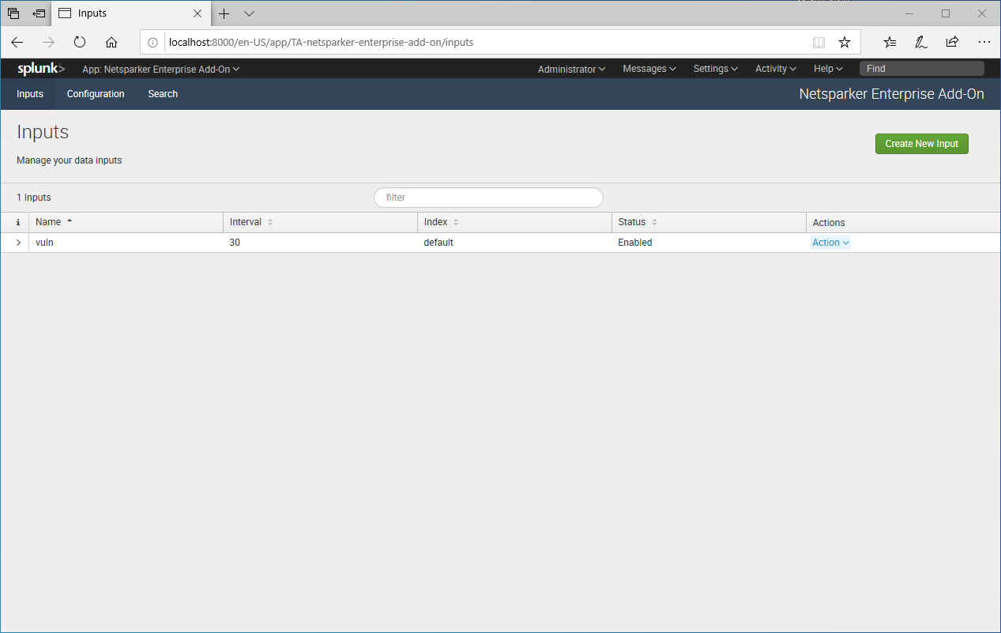Open the Action dropdown for vuln input
Image resolution: width=1001 pixels, height=633 pixels.
coord(830,242)
